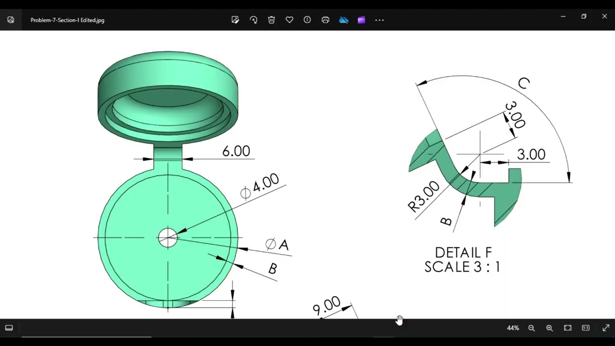Rotate the image
Screen dimensions: 615x346
click(x=253, y=20)
